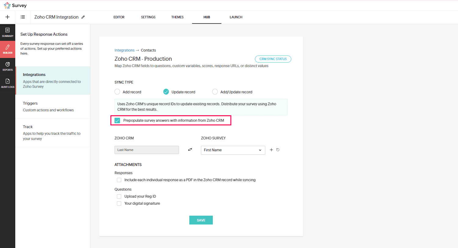Screen dimensions: 458x248
Task: Switch to the Themes tab
Action: point(177,17)
